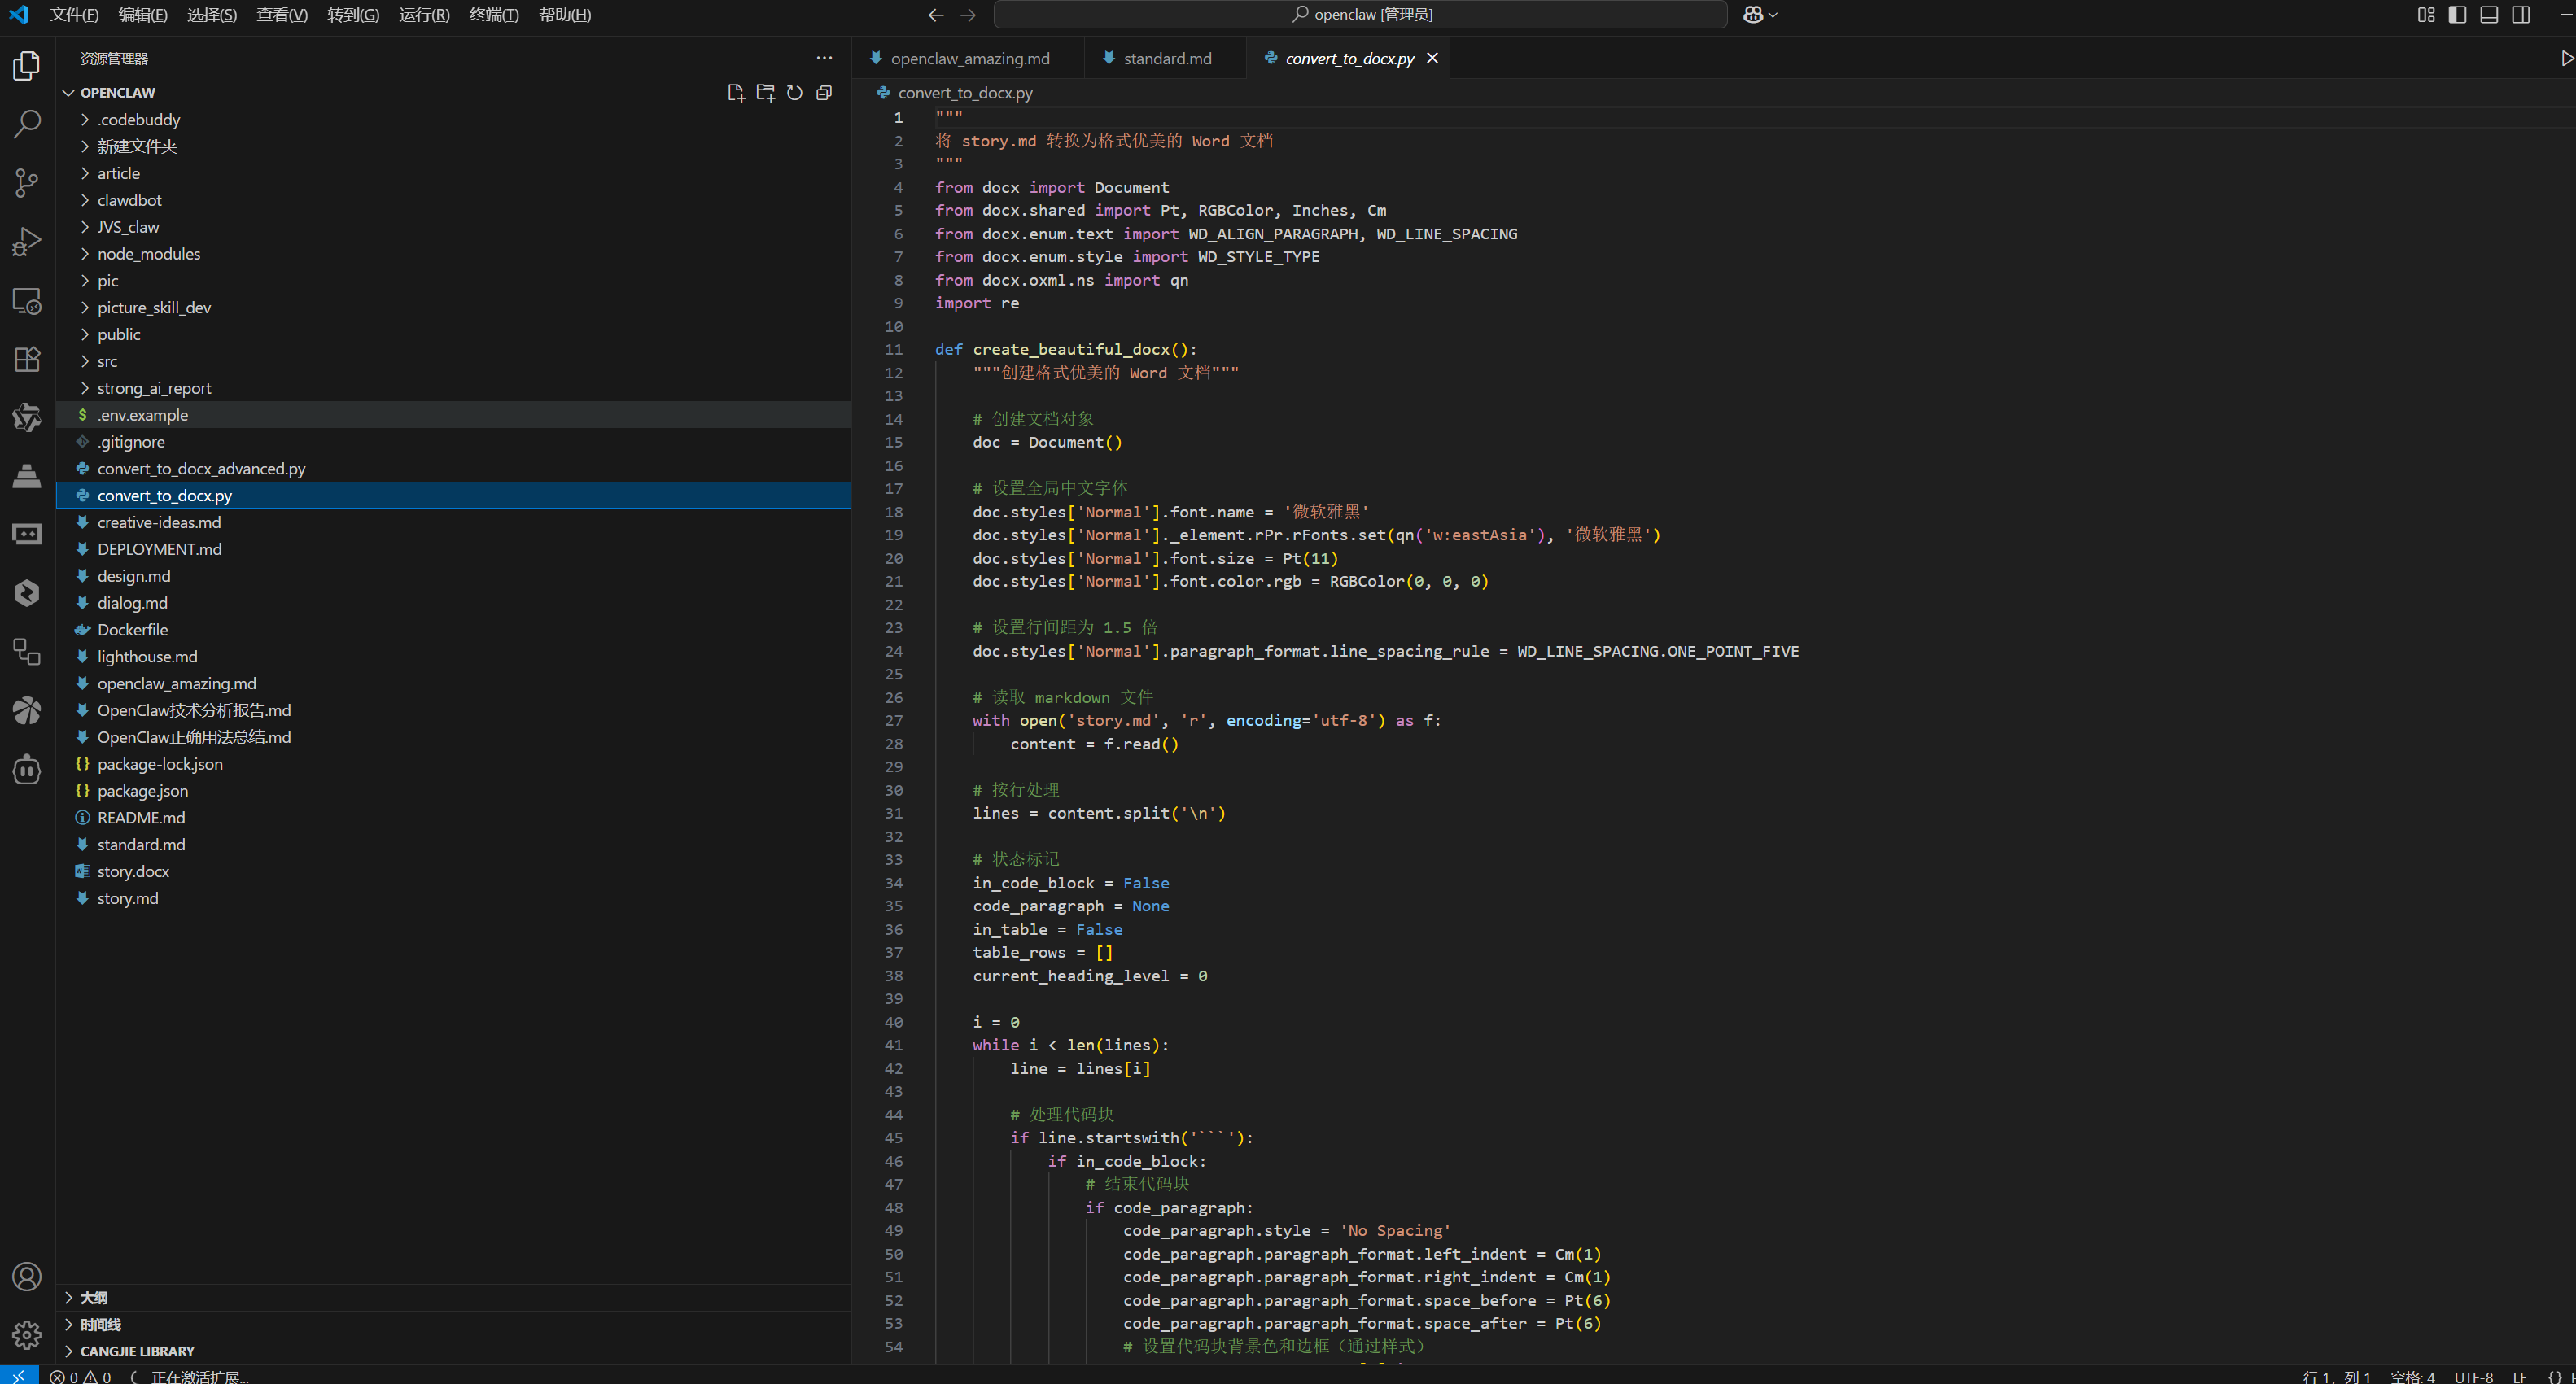This screenshot has width=2576, height=1384.
Task: Open convert_to_docx_advanced.py in the Explorer
Action: coord(454,469)
